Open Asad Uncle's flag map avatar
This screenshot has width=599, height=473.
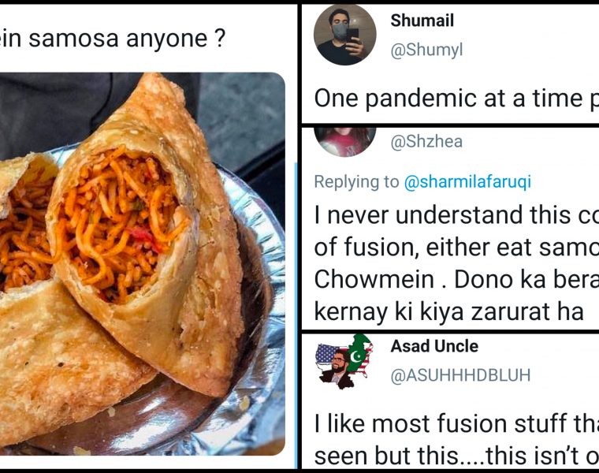[x=344, y=361]
